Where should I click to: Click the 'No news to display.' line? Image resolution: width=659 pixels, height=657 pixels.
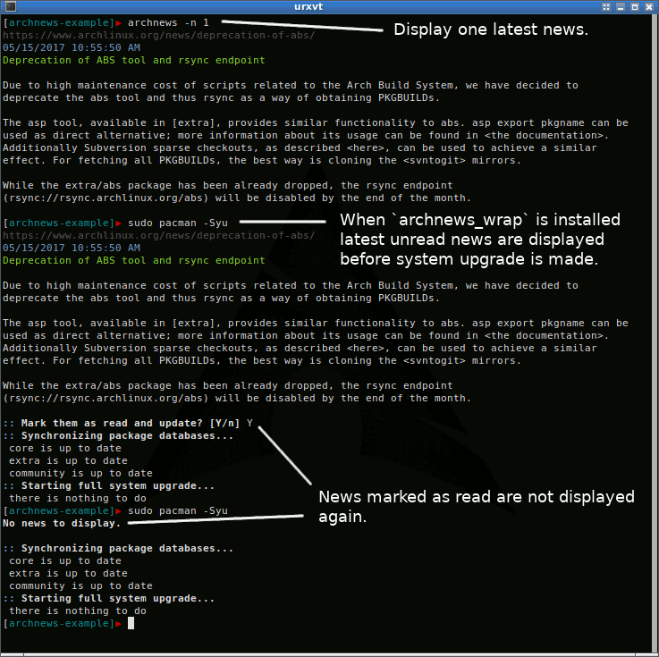point(62,524)
